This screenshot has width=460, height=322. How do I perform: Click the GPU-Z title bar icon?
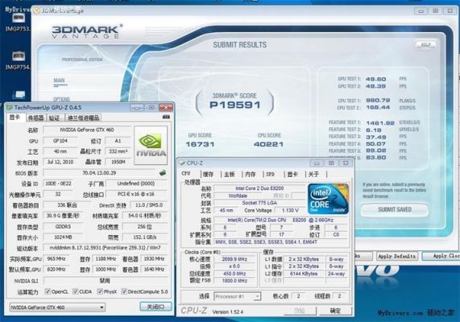click(10, 108)
